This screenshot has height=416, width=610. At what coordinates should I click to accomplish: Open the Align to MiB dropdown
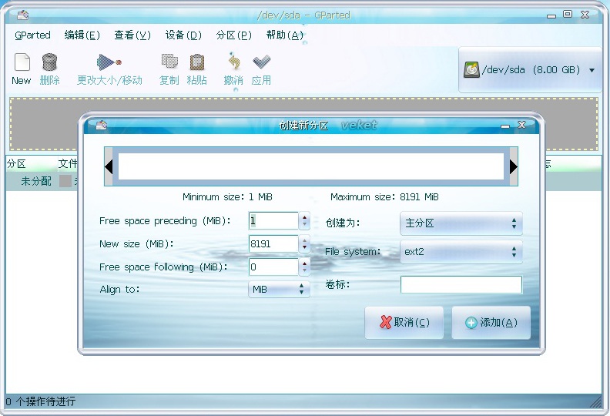pyautogui.click(x=279, y=290)
